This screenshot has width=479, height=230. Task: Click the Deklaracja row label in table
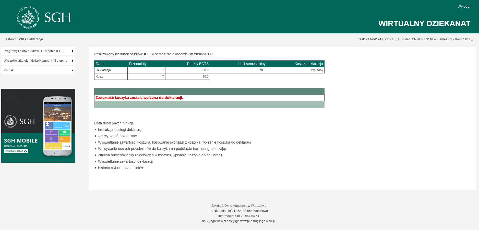(x=111, y=70)
